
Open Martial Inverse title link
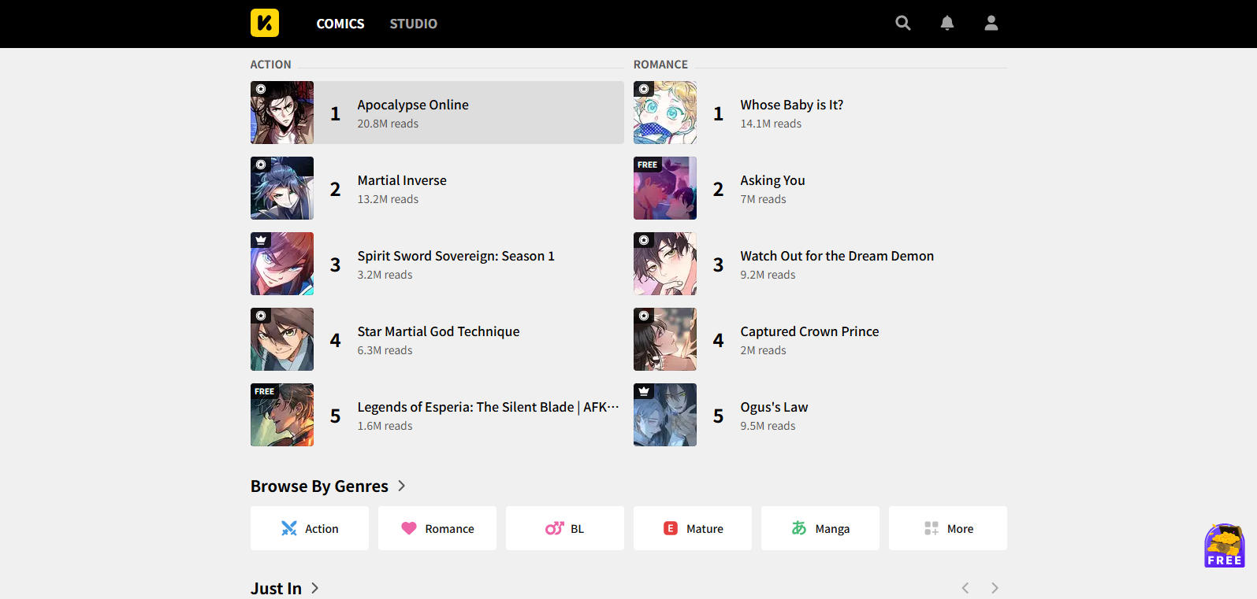click(402, 180)
